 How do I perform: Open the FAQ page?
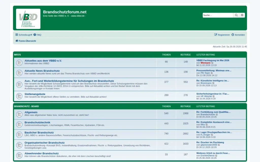tap(37, 35)
